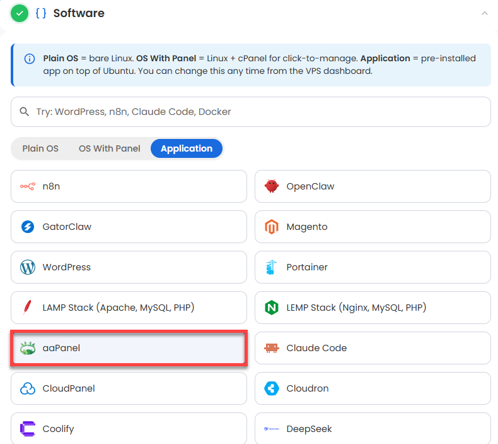Choose the Magento application card
The image size is (498, 444).
[373, 227]
